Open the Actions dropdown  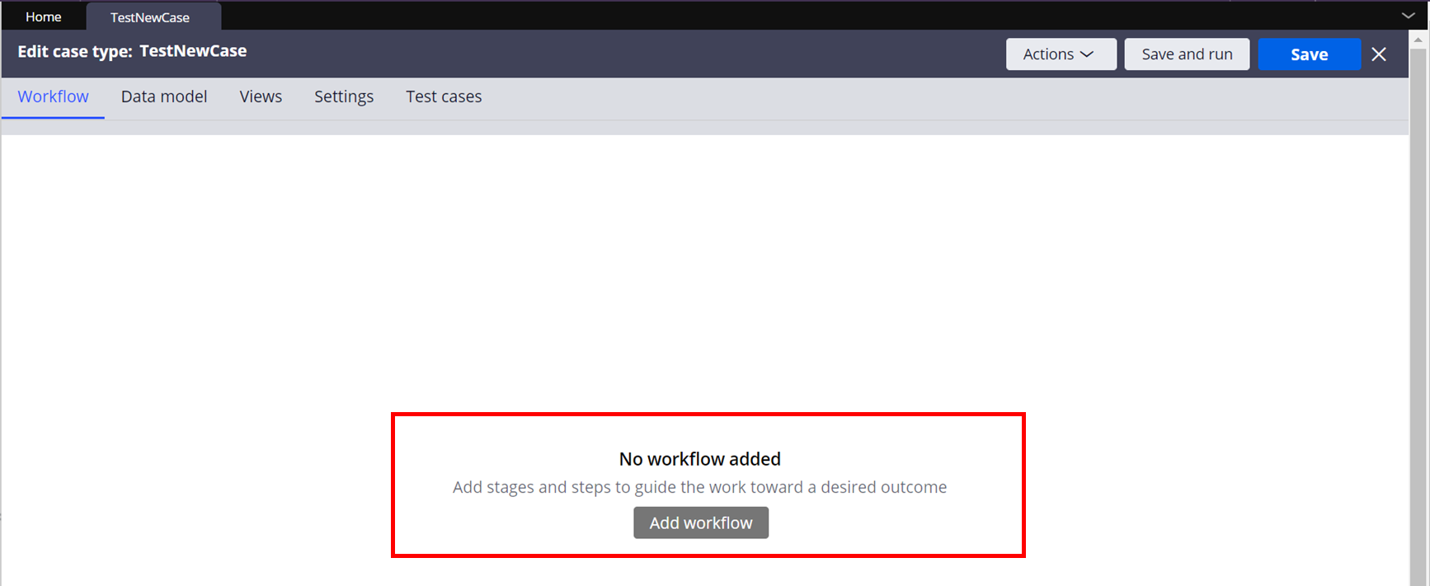coord(1061,54)
